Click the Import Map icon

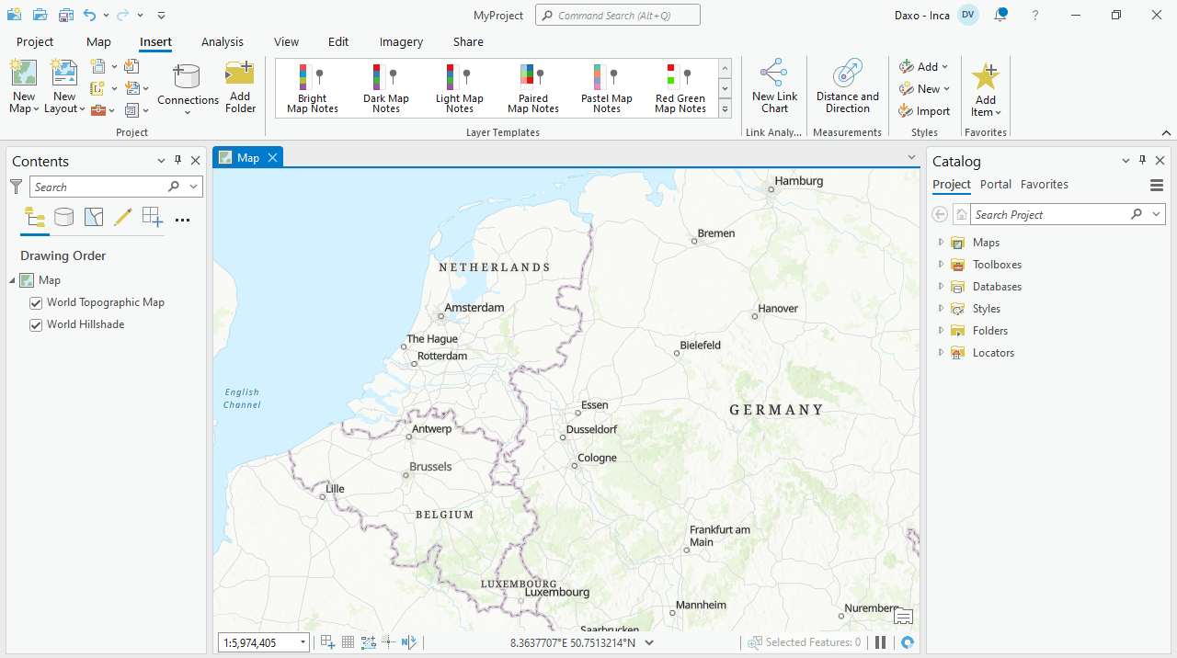click(131, 66)
